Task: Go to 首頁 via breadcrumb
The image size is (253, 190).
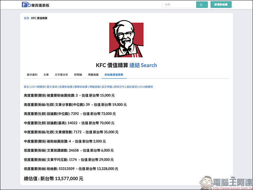Action: tap(27, 18)
